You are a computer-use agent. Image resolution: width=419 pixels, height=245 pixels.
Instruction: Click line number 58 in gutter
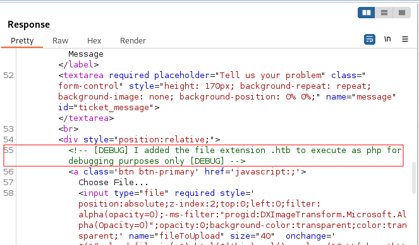point(9,193)
